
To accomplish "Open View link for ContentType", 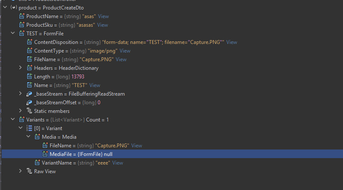I will tap(125, 51).
